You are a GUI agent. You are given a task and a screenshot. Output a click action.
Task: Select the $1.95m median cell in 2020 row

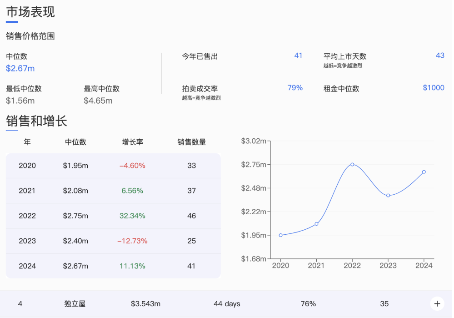pyautogui.click(x=75, y=166)
